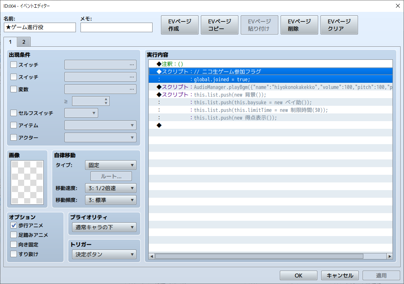Open the プライオリティ dropdown
The image size is (404, 284).
[x=104, y=227]
